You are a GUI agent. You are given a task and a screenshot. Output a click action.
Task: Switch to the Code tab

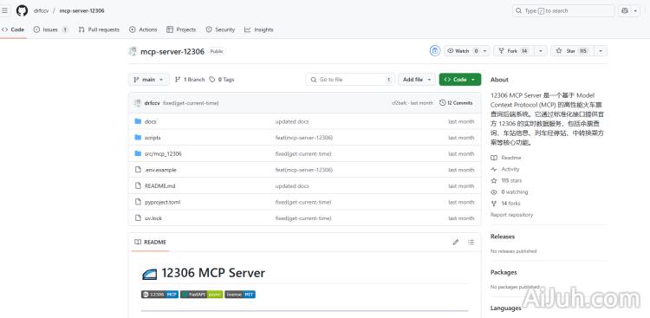coord(13,29)
